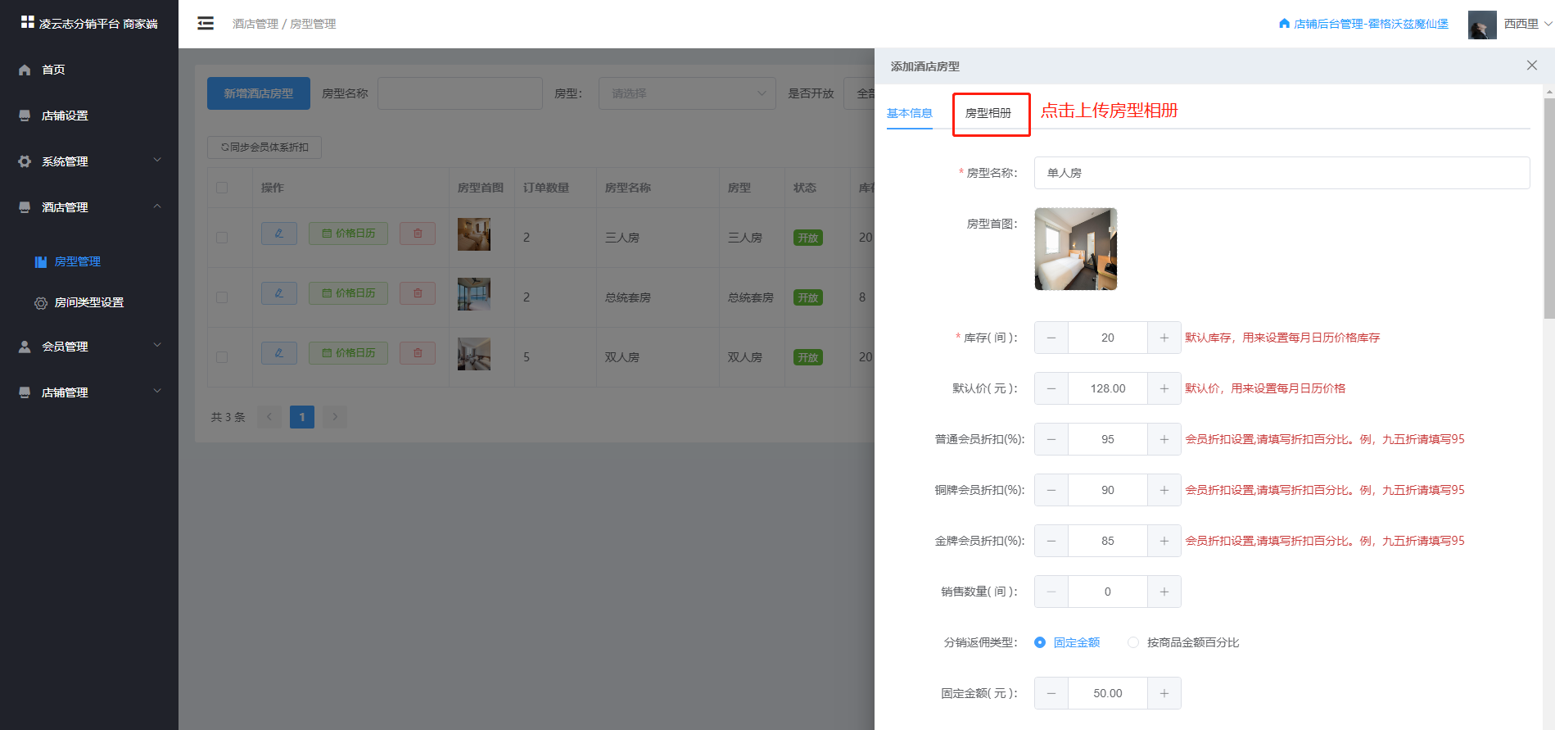Focus the 房型名称 search field
The height and width of the screenshot is (730, 1555).
[x=460, y=93]
